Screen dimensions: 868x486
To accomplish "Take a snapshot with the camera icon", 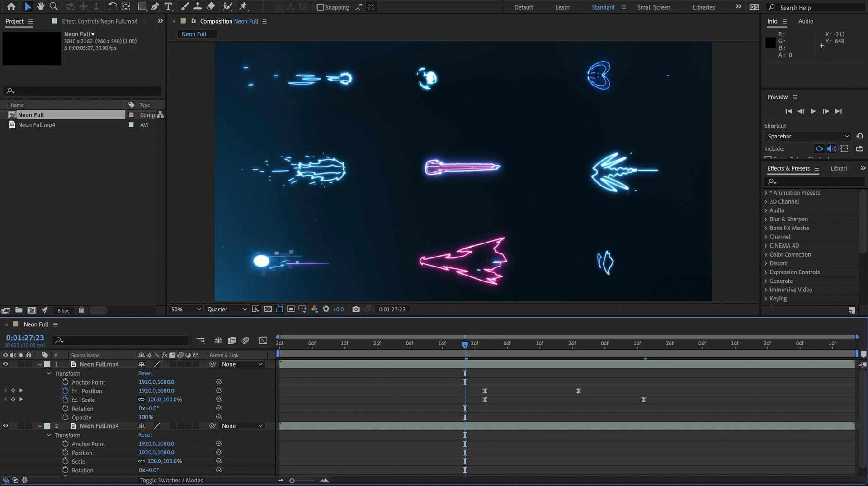I will point(356,309).
